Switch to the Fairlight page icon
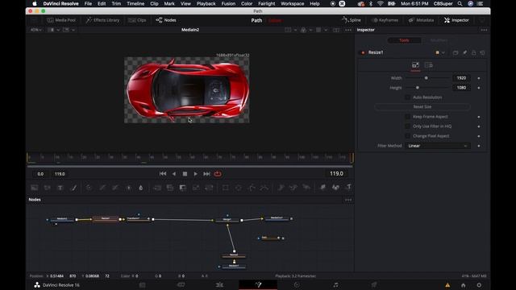 point(335,284)
